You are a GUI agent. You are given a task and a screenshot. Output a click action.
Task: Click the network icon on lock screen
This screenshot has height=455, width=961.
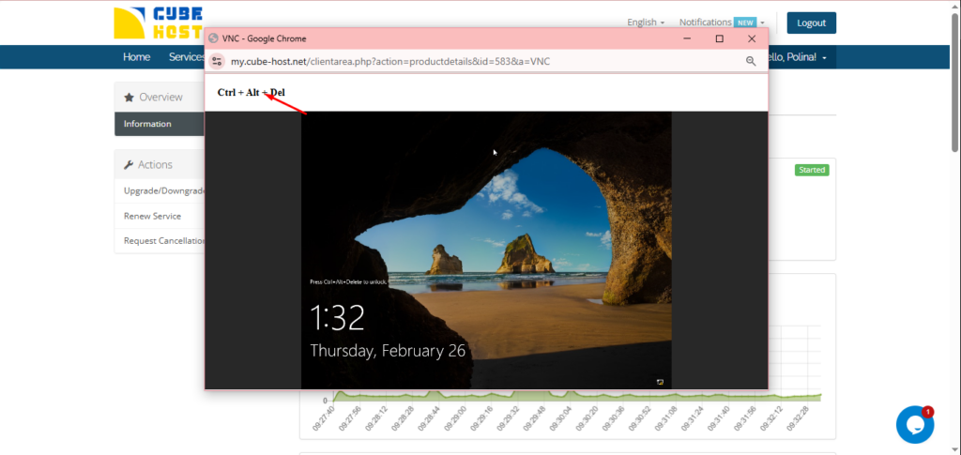(660, 381)
